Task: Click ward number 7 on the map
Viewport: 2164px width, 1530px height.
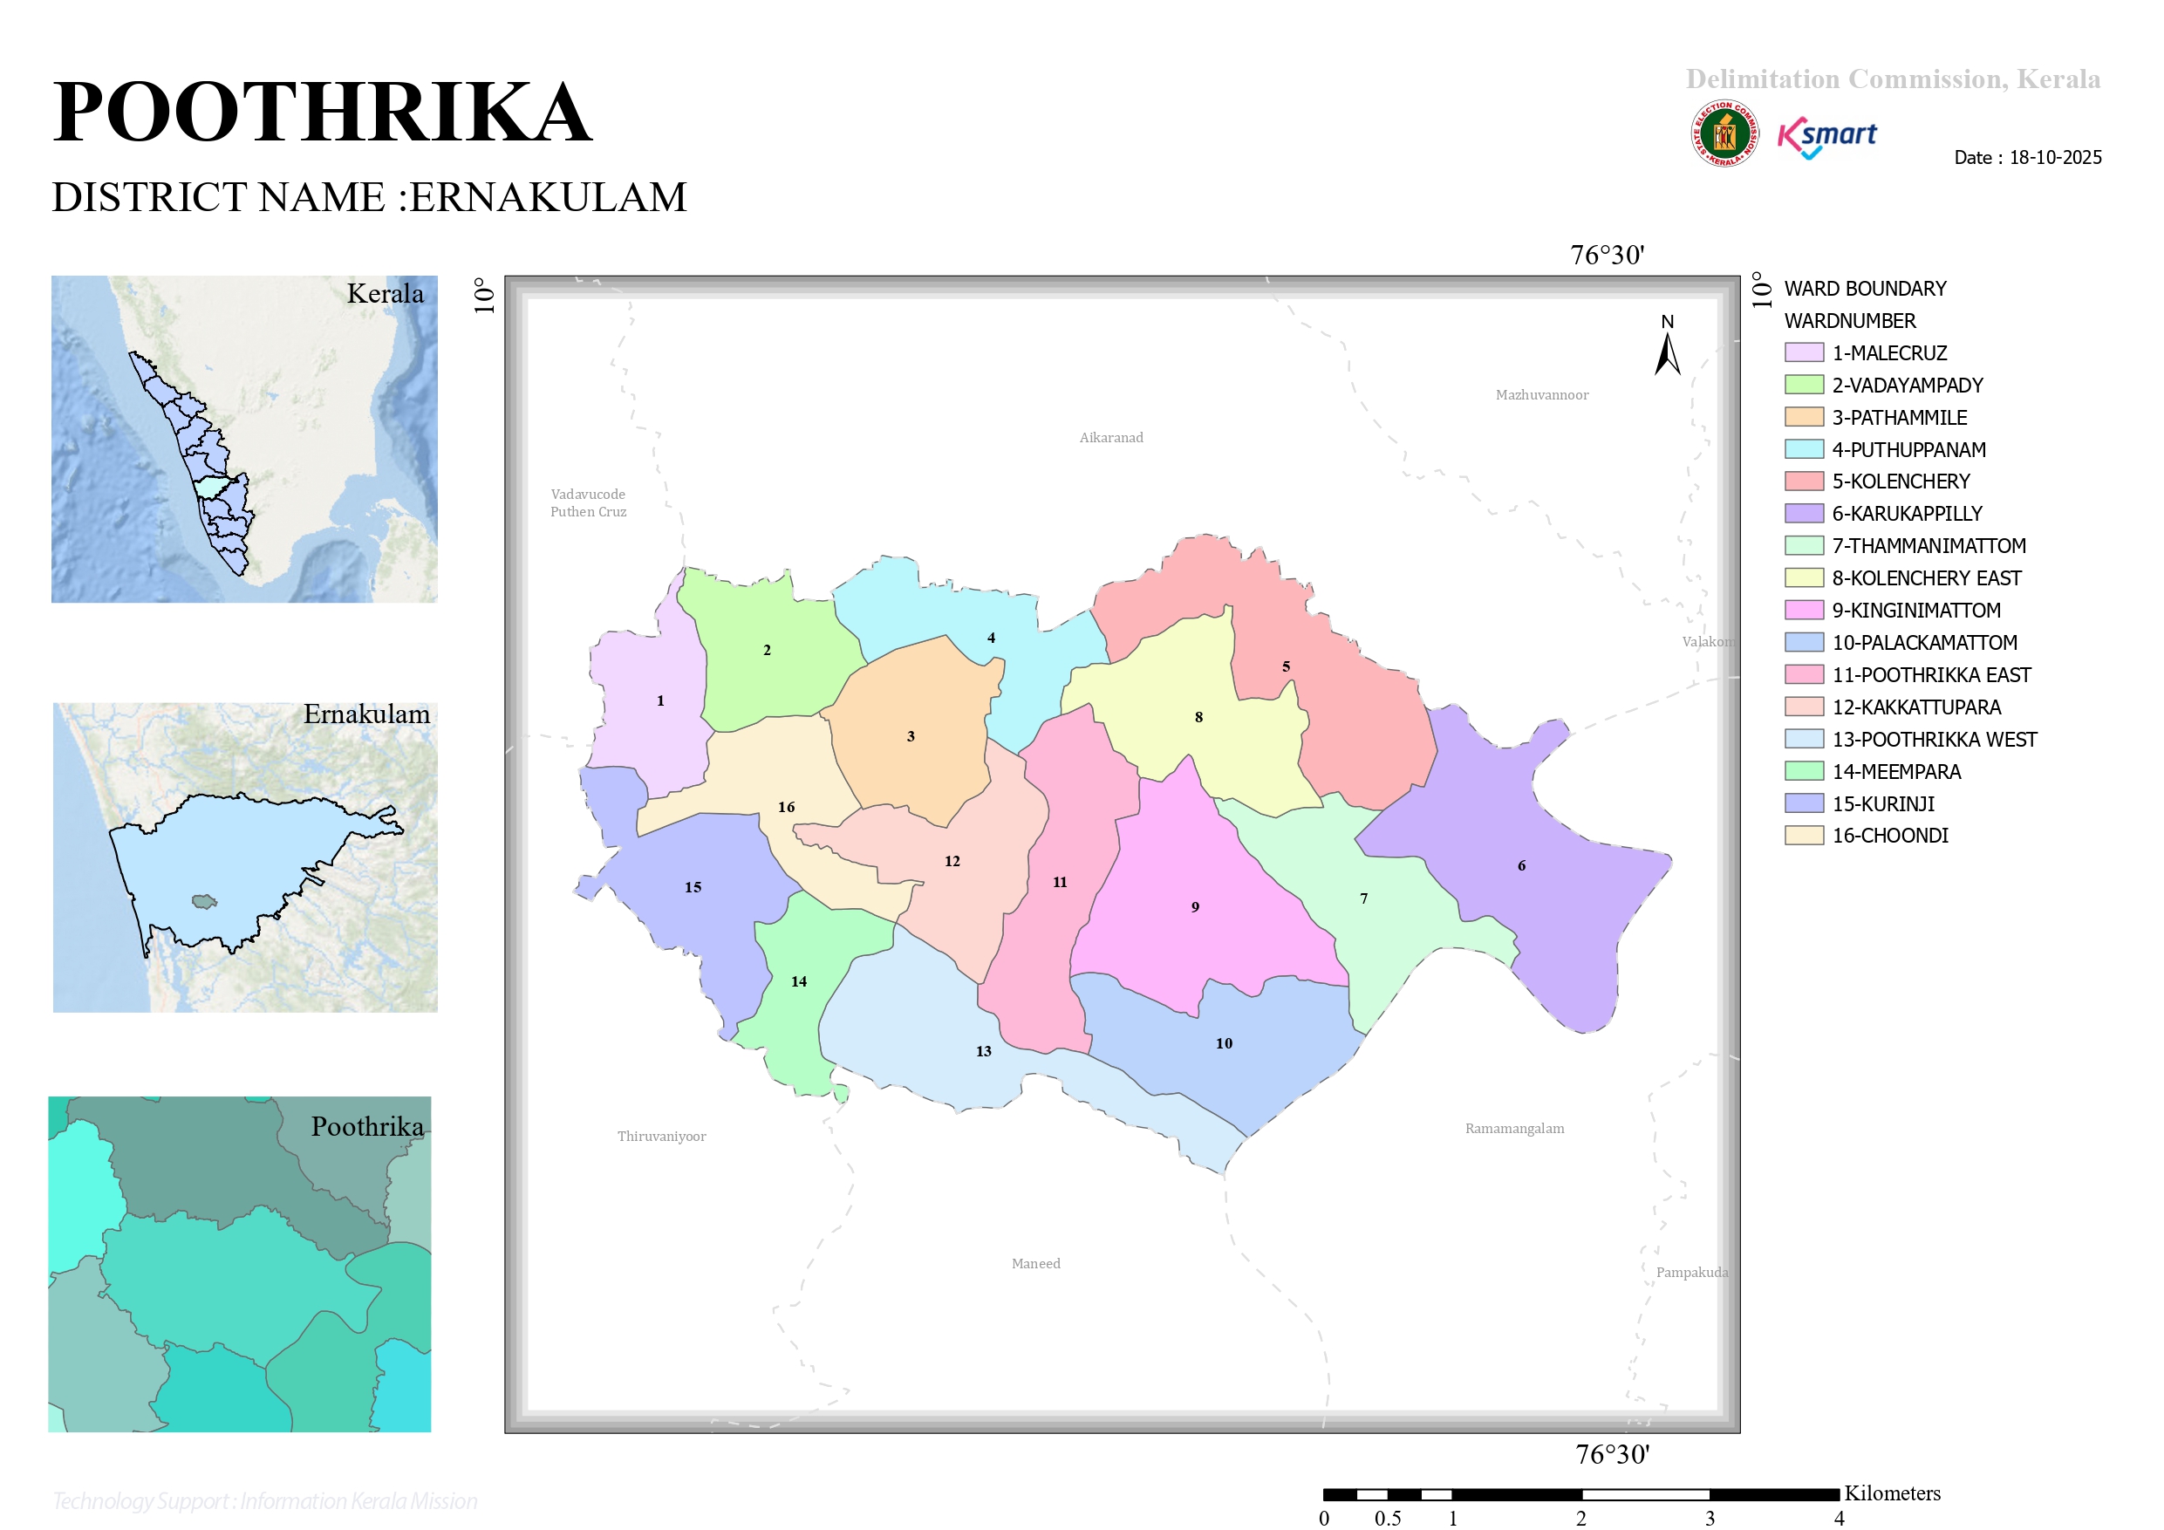Action: 1364,898
